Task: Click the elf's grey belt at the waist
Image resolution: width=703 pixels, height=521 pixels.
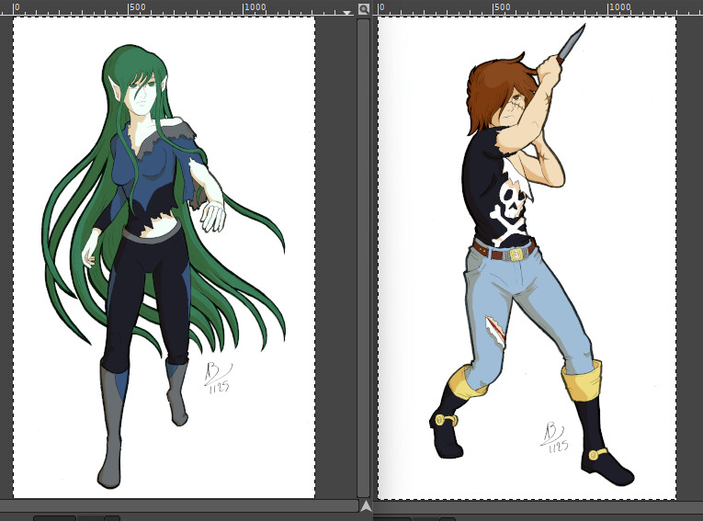Action: coord(150,236)
